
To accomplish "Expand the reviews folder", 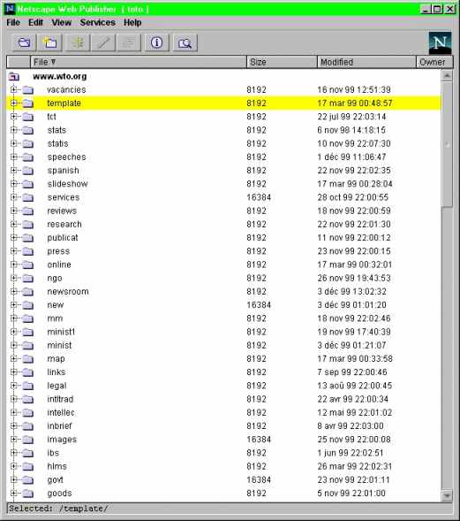I will [13, 211].
